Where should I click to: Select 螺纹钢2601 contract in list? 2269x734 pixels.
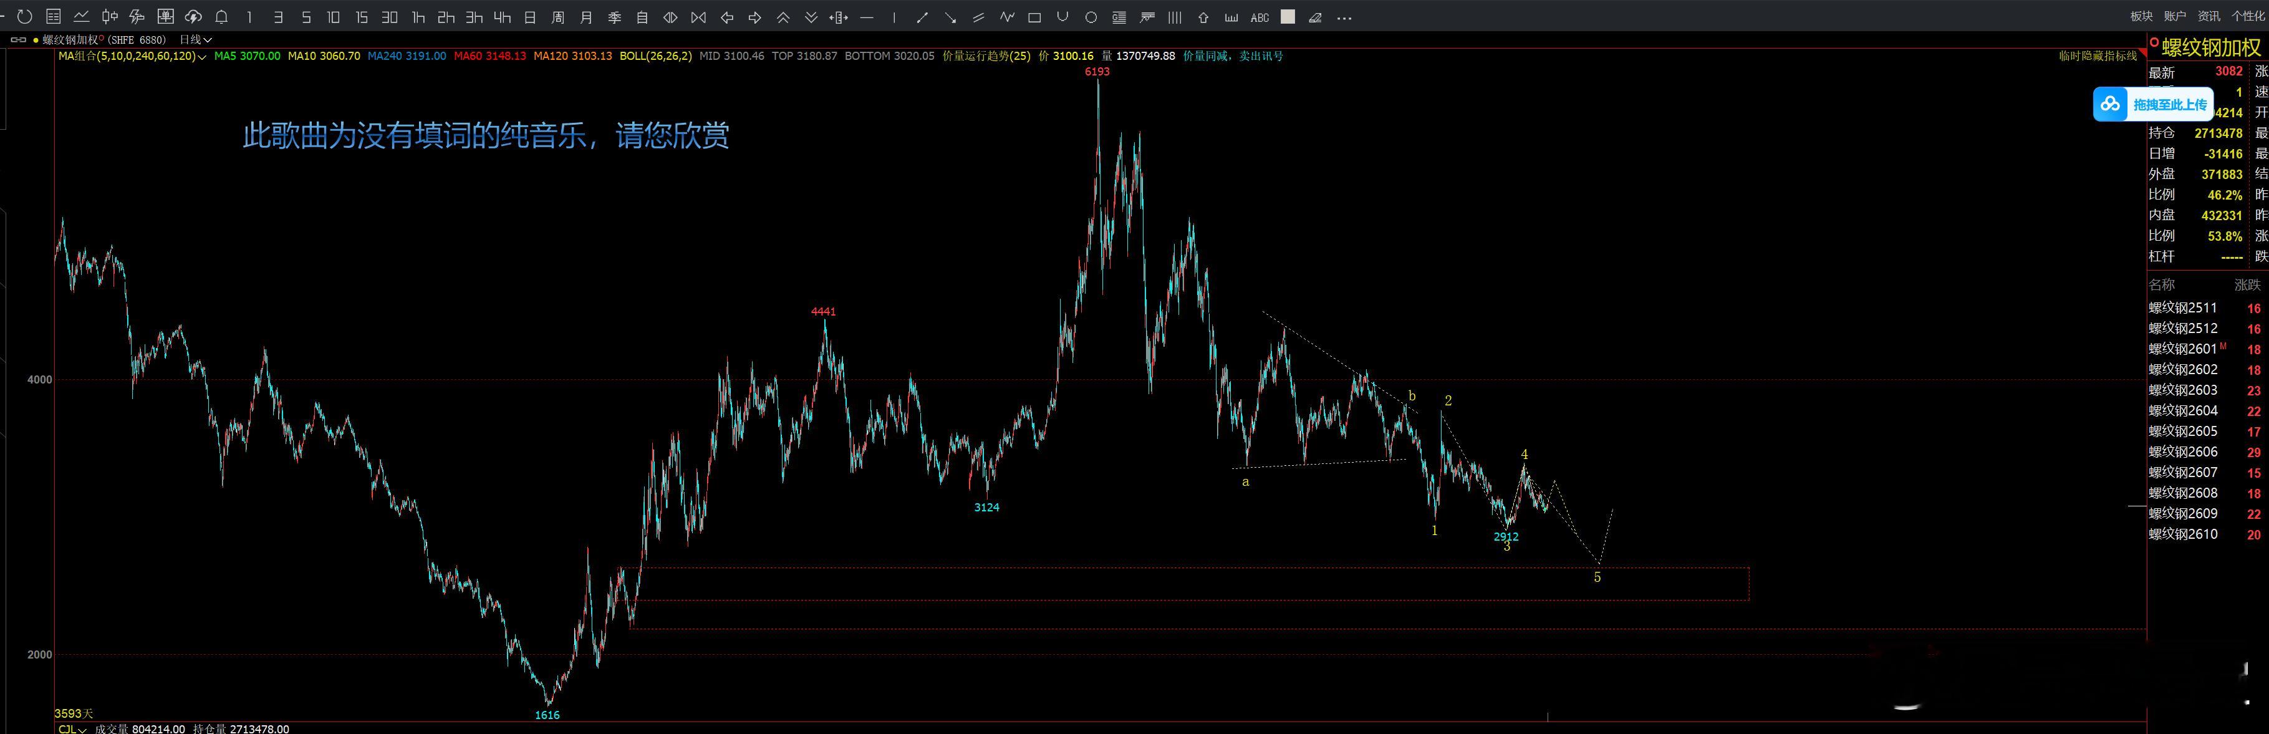pos(2182,349)
